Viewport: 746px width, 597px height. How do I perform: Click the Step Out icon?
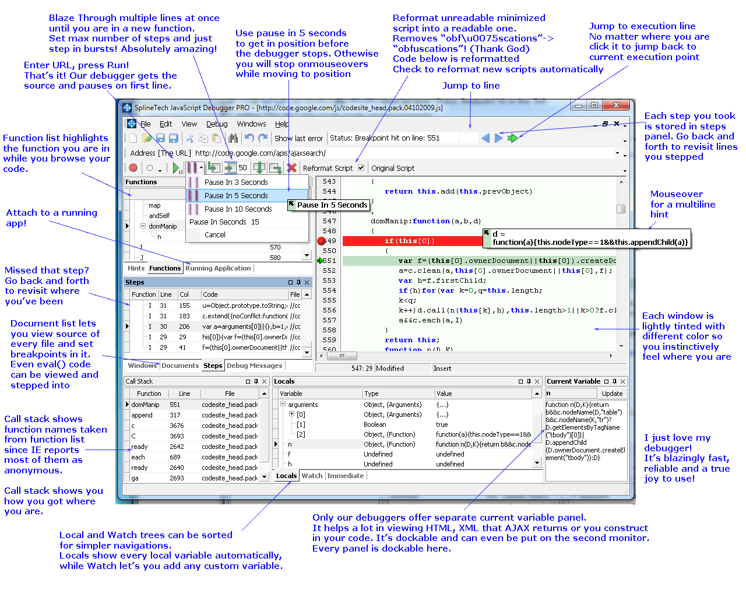click(276, 168)
